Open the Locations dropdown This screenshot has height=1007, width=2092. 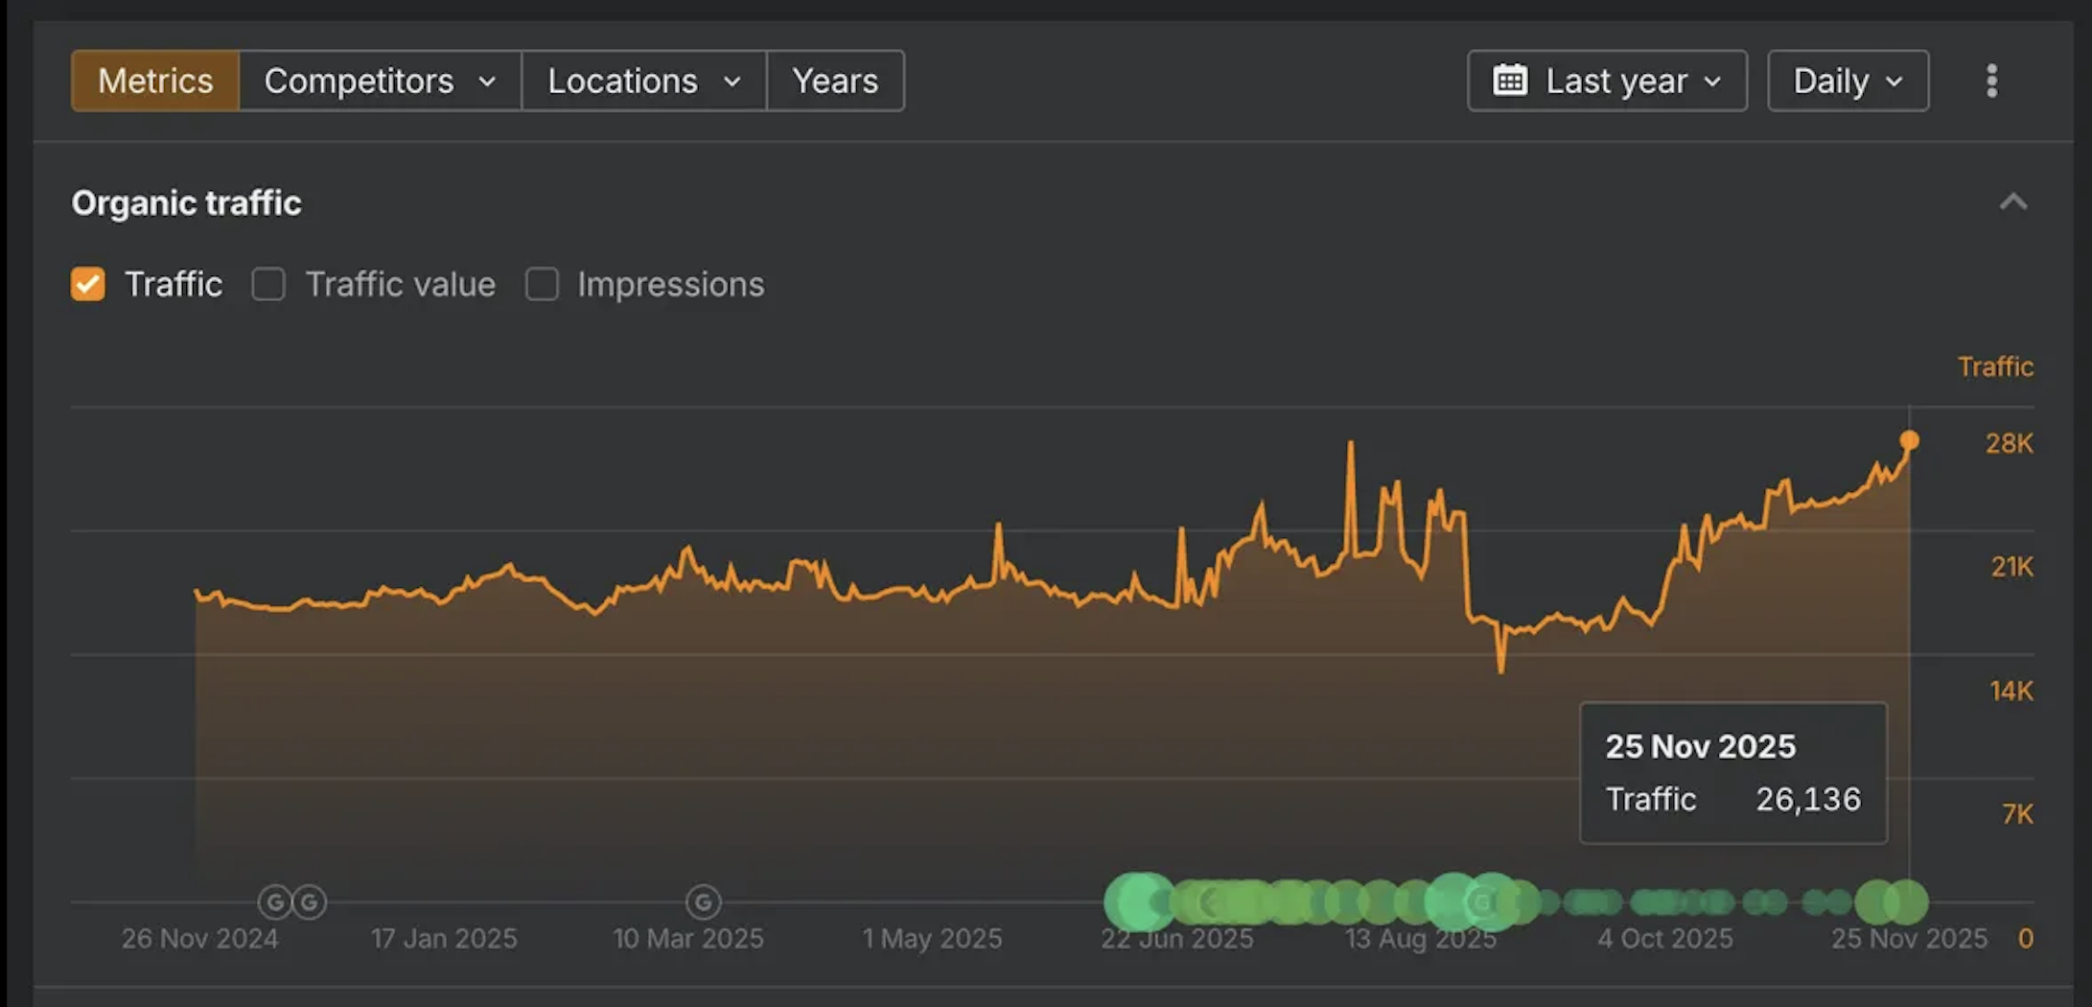tap(643, 81)
